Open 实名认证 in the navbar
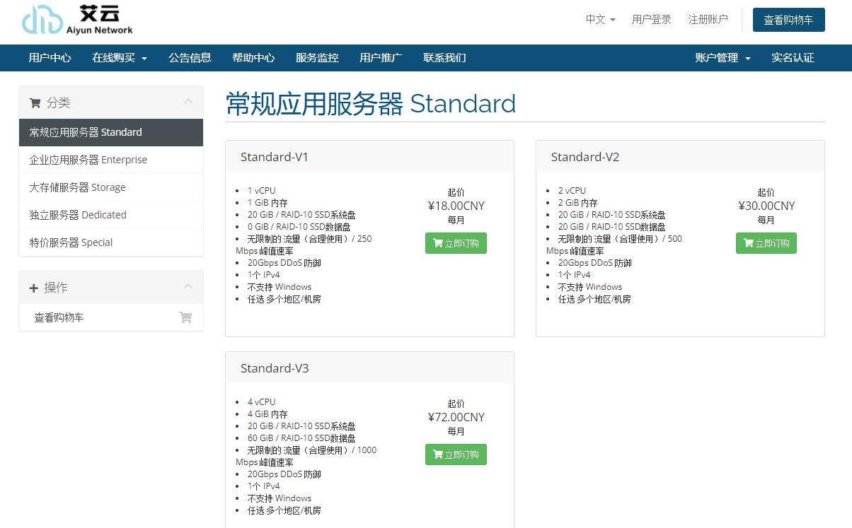852x528 pixels. [793, 58]
